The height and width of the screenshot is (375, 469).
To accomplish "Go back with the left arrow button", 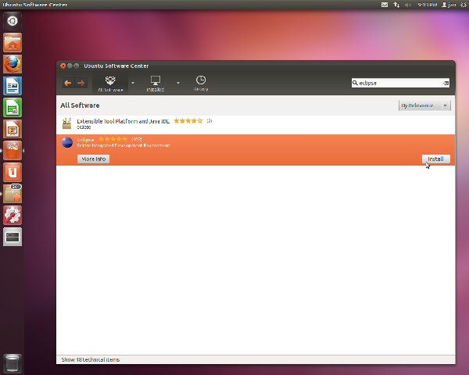I will pos(68,83).
